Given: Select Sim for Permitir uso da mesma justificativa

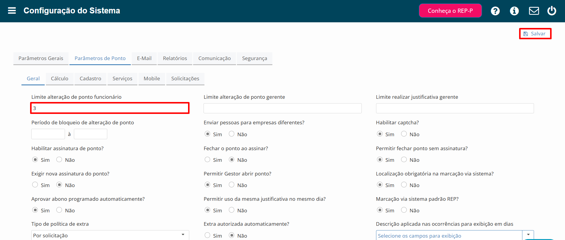Looking at the screenshot, I should [207, 210].
